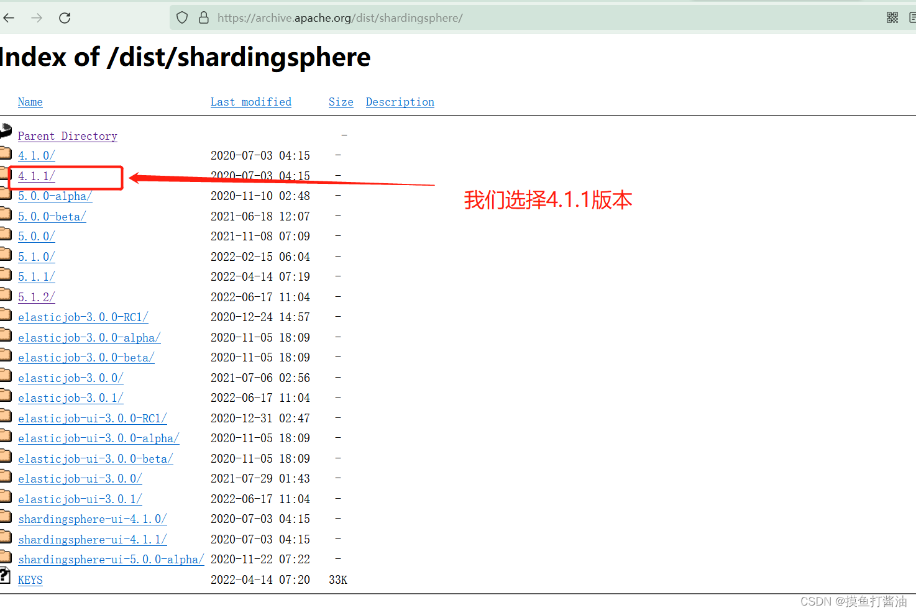Open the shield tracking protection icon
Screen dimensions: 916x613
(x=182, y=18)
